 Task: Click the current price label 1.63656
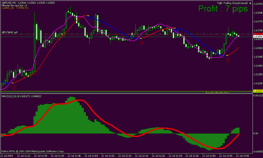point(258,36)
